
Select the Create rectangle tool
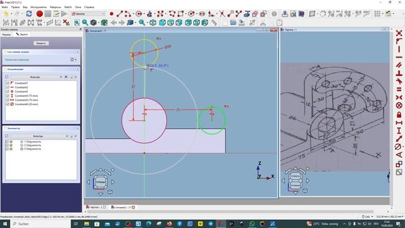(x=180, y=14)
